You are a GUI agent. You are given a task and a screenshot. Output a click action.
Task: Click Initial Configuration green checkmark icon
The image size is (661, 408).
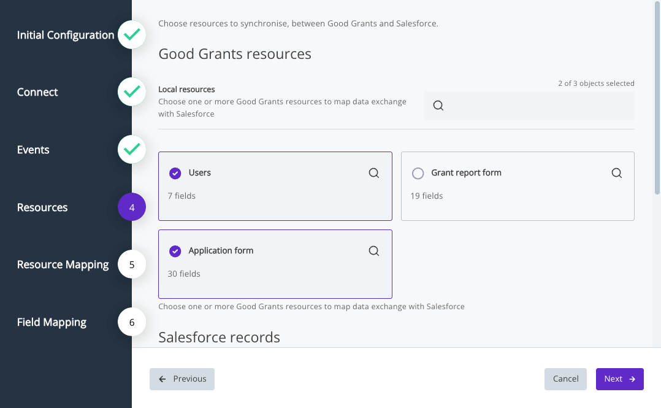point(131,35)
